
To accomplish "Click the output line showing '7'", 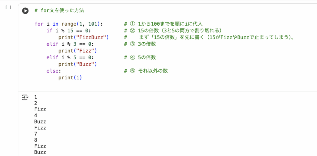I will coord(36,134).
